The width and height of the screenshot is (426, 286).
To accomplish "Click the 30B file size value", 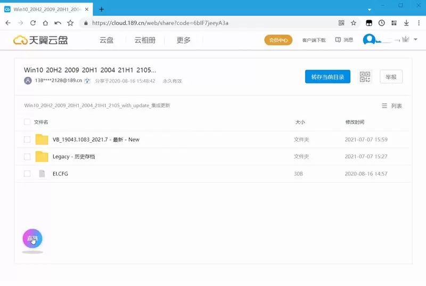I will click(298, 174).
